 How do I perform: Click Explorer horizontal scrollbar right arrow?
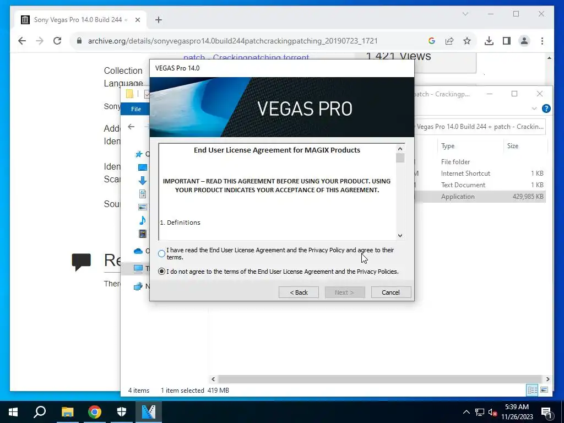tap(547, 379)
